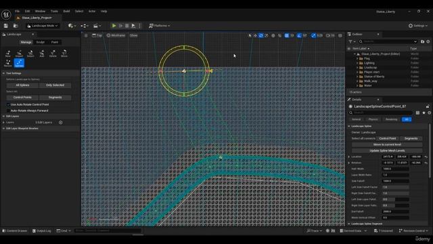Expand the Statue of liberty folder
The height and width of the screenshot is (244, 433).
(x=357, y=77)
